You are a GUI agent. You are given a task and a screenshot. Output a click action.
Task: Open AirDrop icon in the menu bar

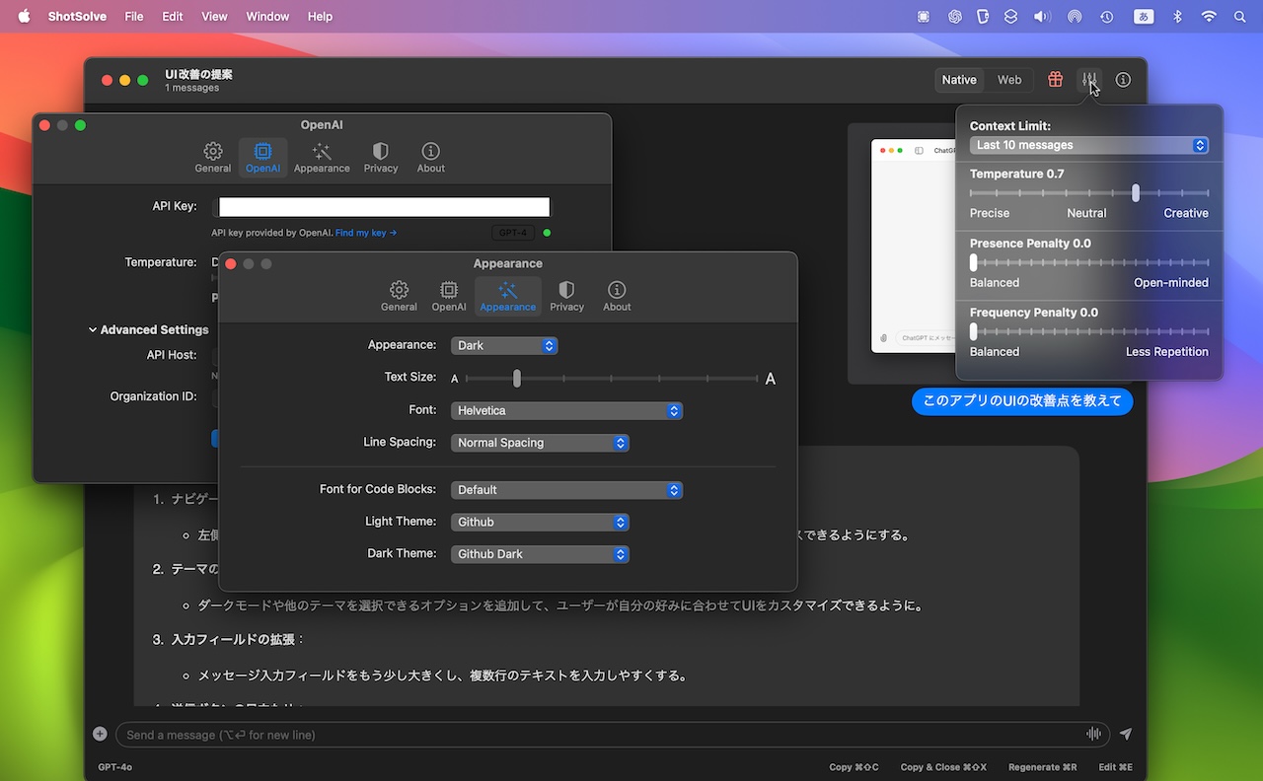coord(1075,17)
